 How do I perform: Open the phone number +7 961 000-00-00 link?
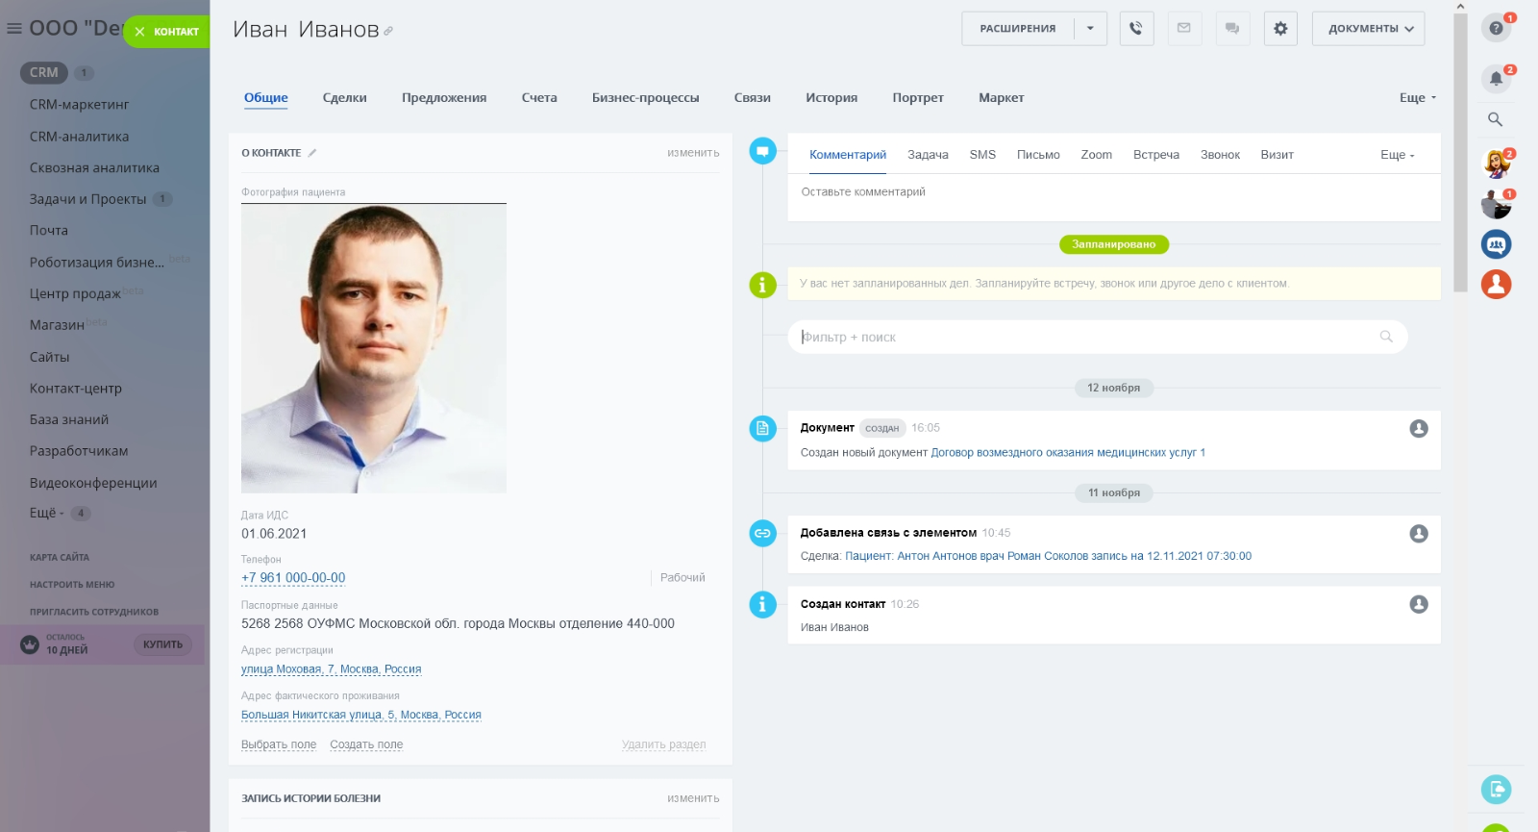pyautogui.click(x=293, y=578)
